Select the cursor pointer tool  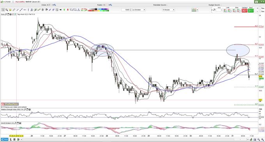3,10
